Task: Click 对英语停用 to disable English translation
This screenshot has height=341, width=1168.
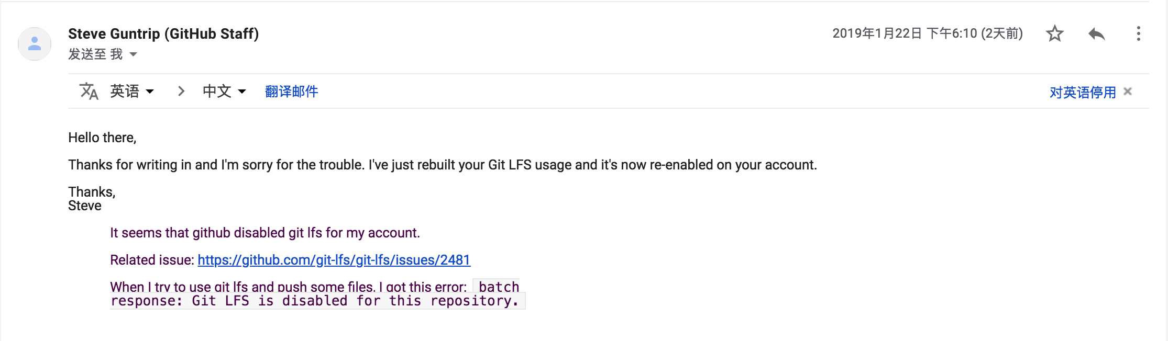Action: click(1083, 93)
